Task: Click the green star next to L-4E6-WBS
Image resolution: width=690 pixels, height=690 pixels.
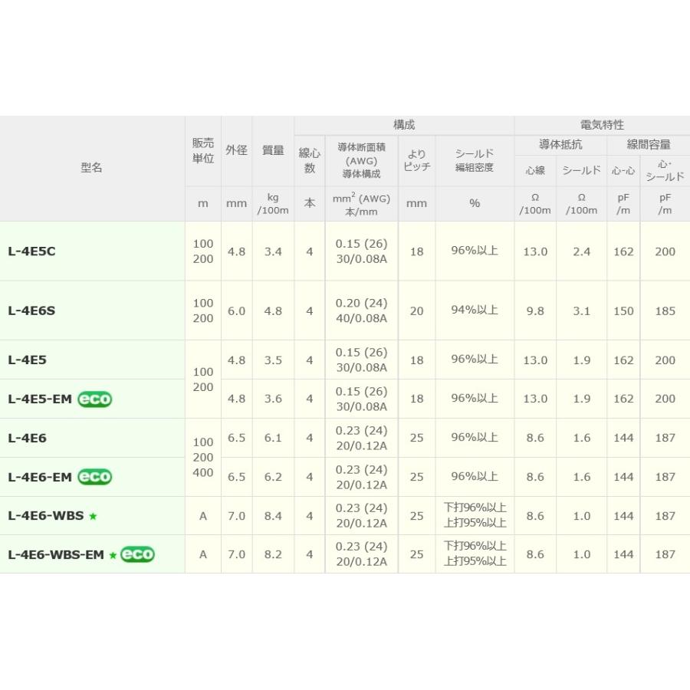Action: (93, 517)
